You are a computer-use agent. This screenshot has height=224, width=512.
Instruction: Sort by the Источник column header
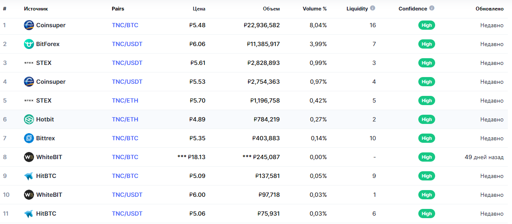(x=36, y=8)
